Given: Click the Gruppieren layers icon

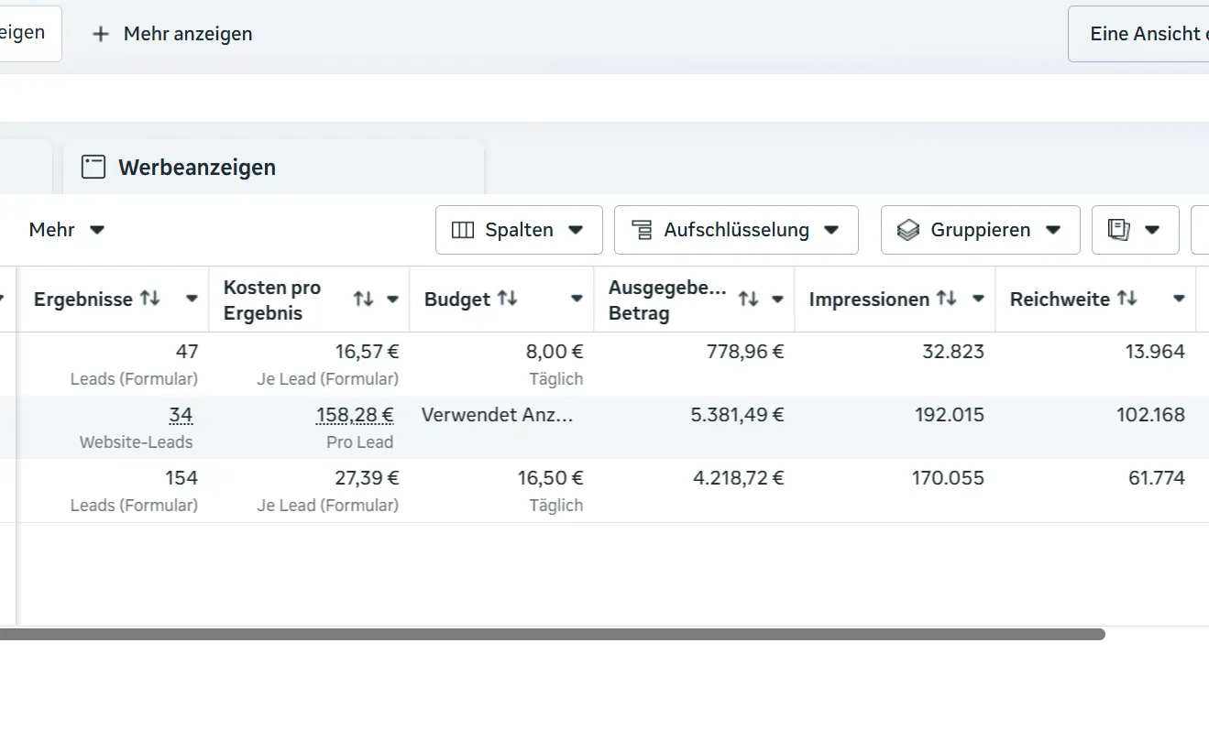Looking at the screenshot, I should (x=908, y=230).
